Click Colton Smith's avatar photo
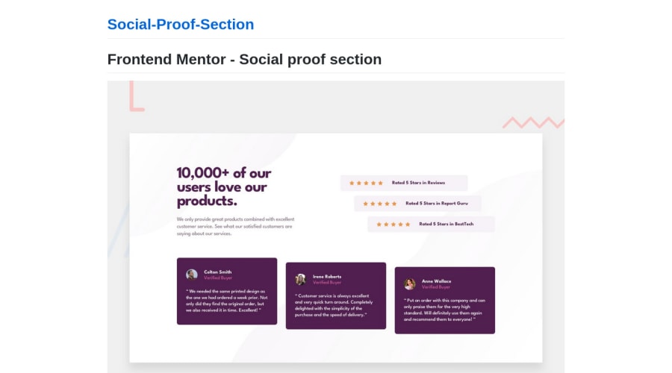The width and height of the screenshot is (672, 373). coord(192,274)
